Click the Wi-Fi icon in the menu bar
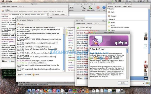This screenshot has height=94, width=151. pos(127,1)
